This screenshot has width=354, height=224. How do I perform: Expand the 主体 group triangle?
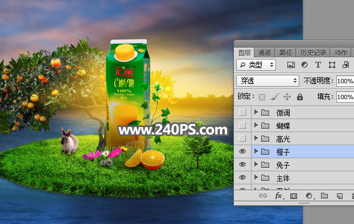tap(256, 177)
